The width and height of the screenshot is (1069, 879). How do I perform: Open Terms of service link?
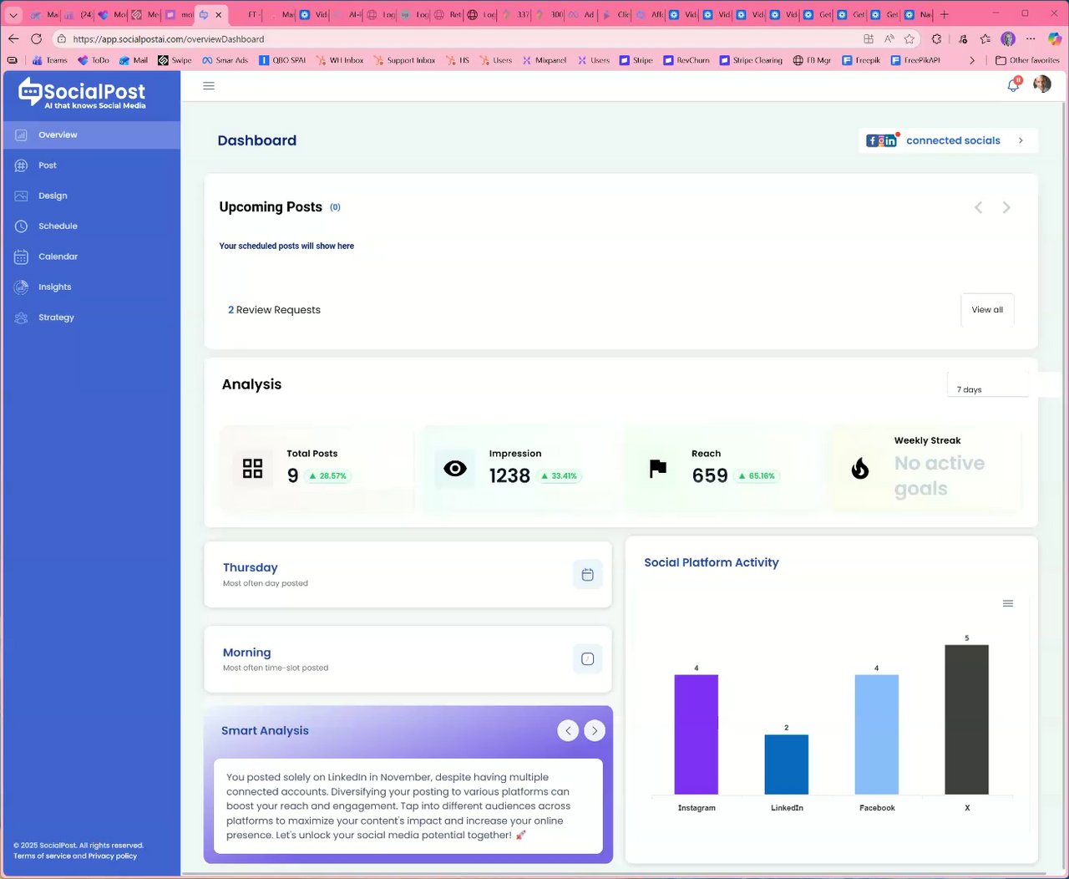tap(42, 856)
